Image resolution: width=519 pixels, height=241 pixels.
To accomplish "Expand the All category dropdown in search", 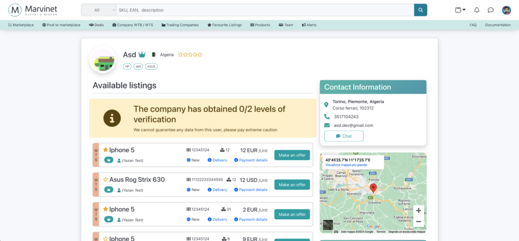I will pyautogui.click(x=98, y=10).
